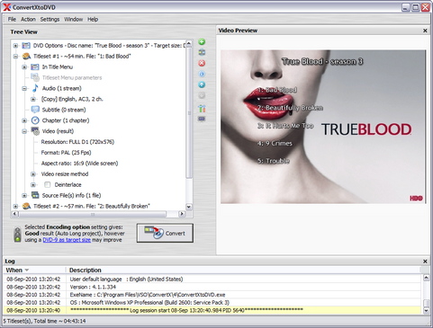The width and height of the screenshot is (433, 328).
Task: Expand the [Copy] English AC3 node
Action: [x=33, y=99]
